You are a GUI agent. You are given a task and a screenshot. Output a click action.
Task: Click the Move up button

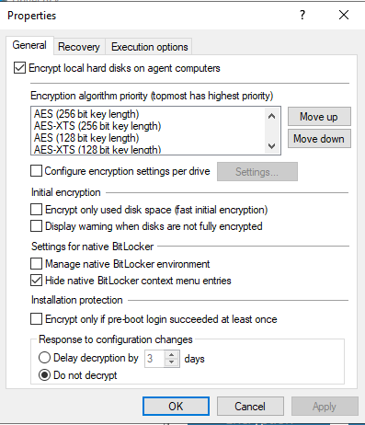319,117
